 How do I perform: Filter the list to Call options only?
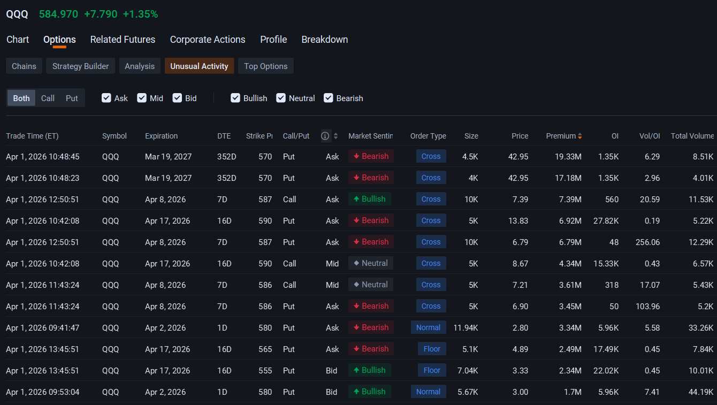click(48, 98)
